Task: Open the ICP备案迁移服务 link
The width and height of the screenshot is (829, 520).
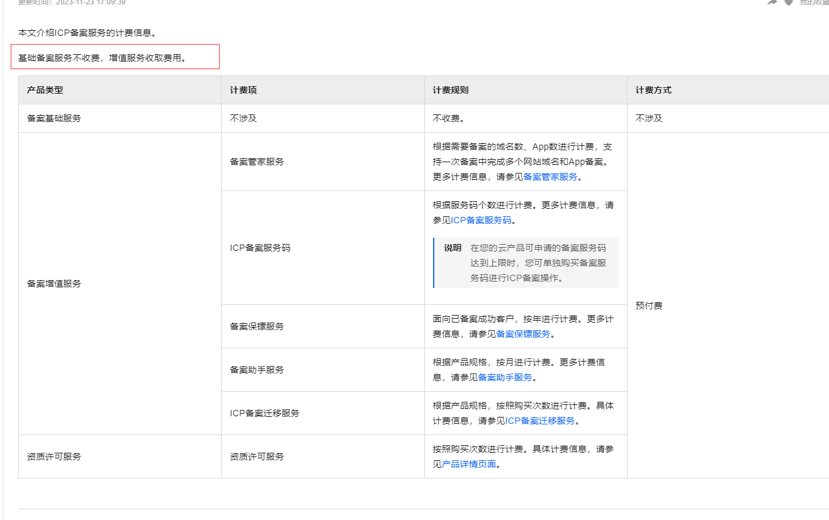Action: [540, 421]
